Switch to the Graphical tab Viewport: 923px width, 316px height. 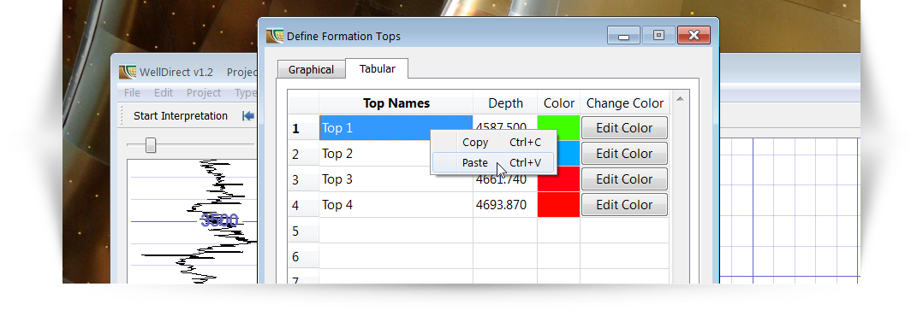[311, 69]
